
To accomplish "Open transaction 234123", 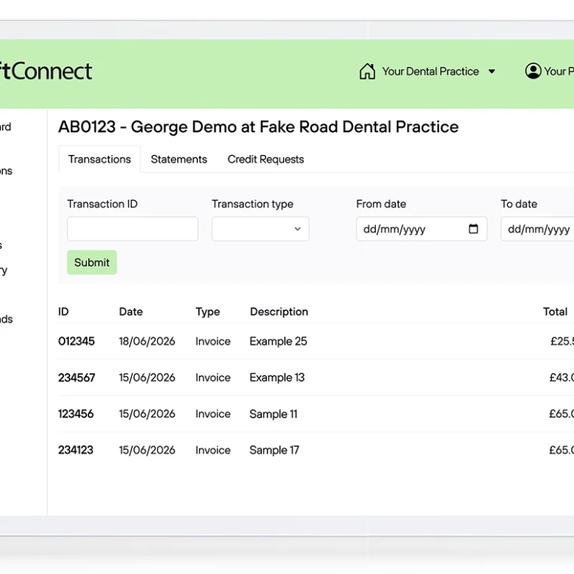I will pyautogui.click(x=76, y=450).
